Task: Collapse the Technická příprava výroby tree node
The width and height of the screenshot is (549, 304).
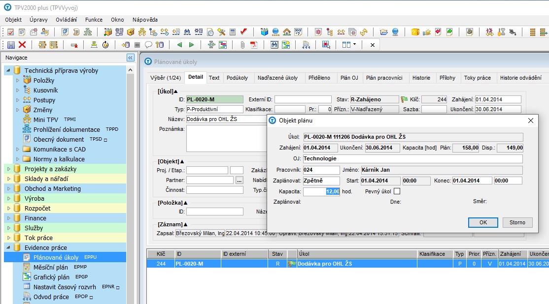Action: point(8,70)
